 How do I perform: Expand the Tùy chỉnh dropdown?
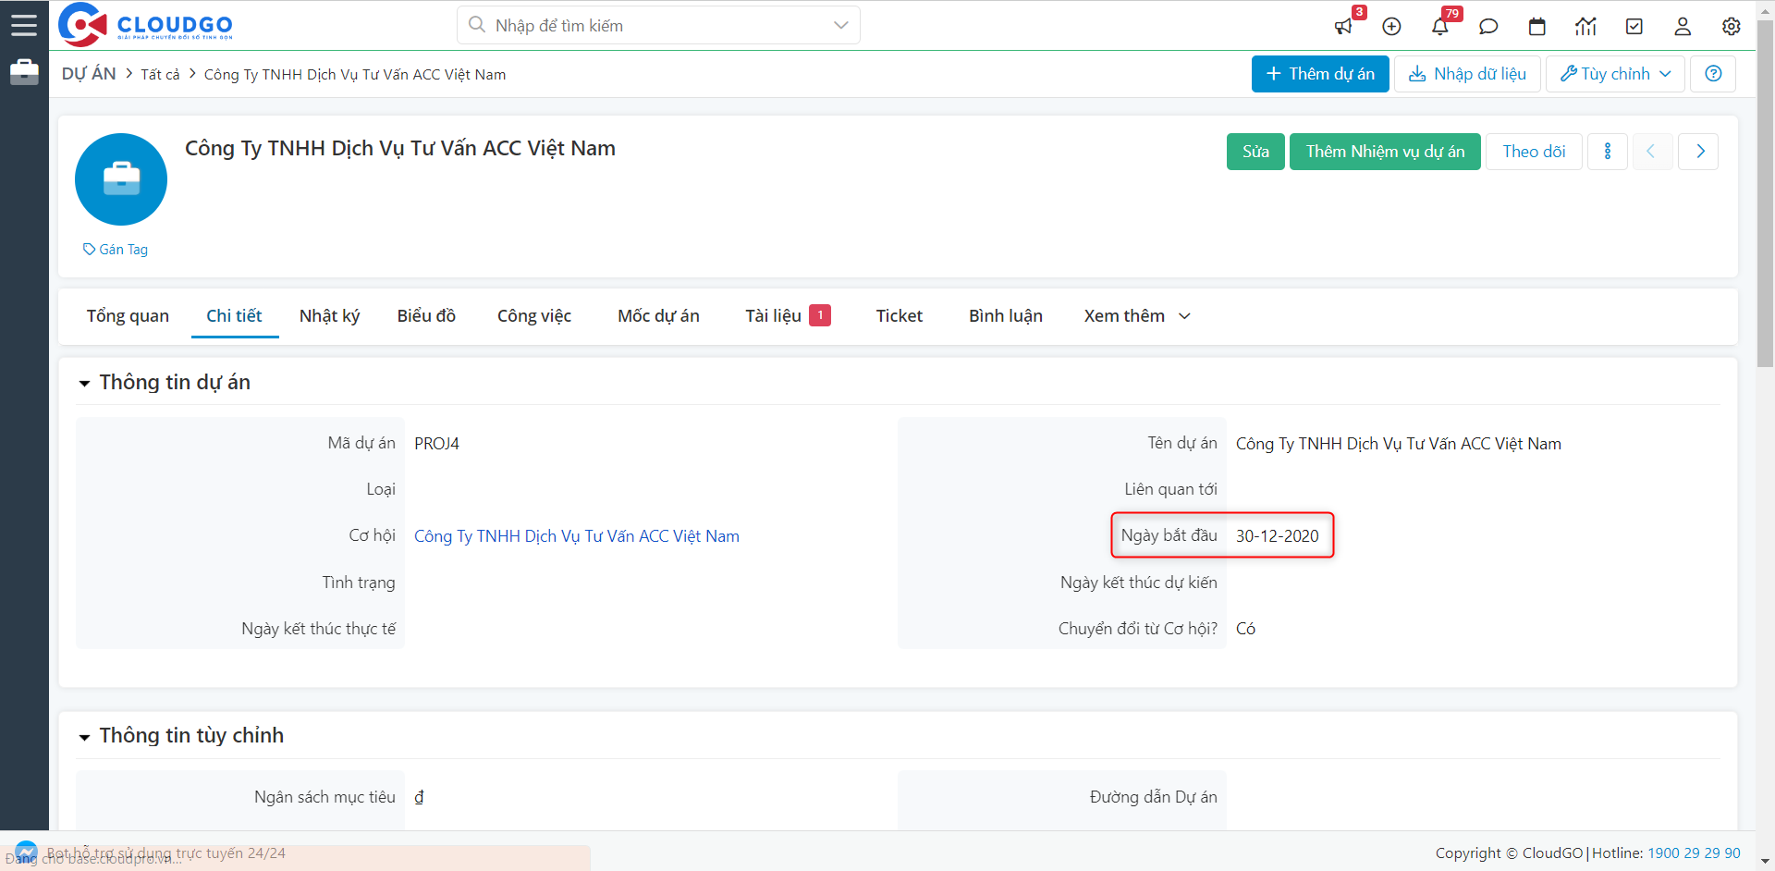(1615, 74)
